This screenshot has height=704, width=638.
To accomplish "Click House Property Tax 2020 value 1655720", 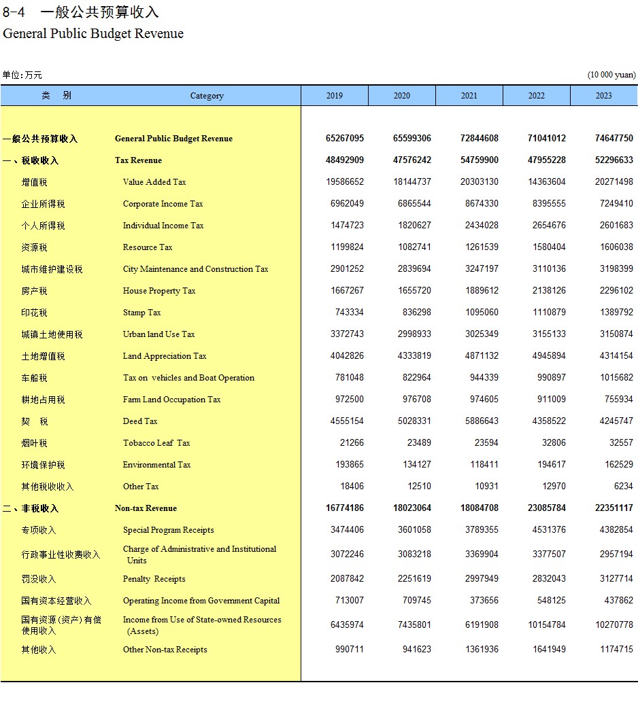I will (414, 290).
